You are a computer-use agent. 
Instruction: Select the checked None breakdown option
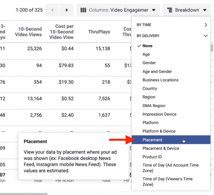[x=147, y=46]
